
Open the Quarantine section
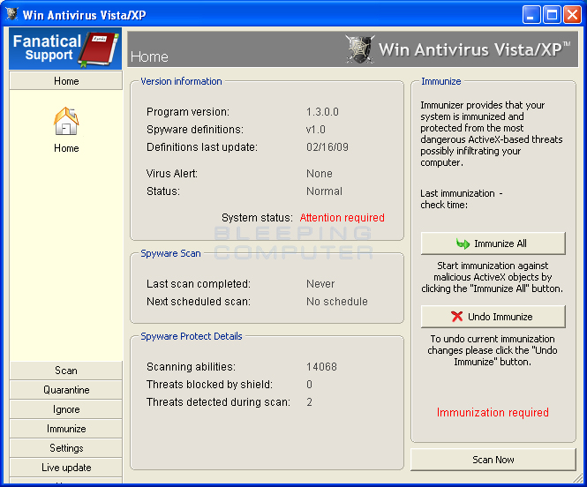click(66, 390)
